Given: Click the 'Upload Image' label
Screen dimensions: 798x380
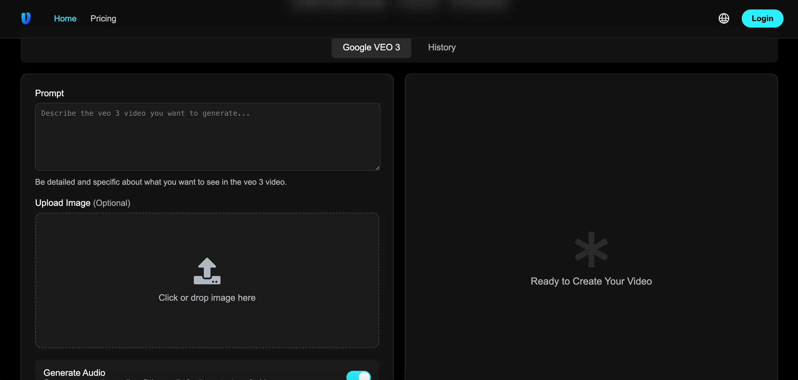Looking at the screenshot, I should tap(63, 203).
